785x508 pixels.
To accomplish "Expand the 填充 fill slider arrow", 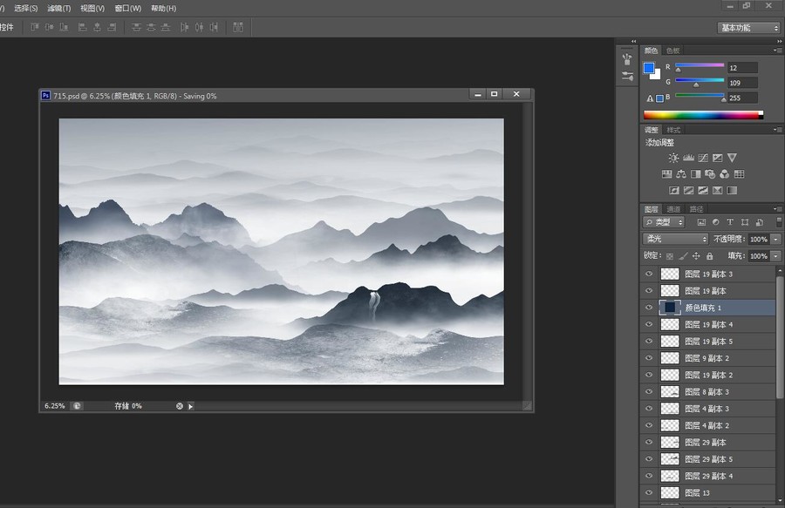I will tap(776, 256).
